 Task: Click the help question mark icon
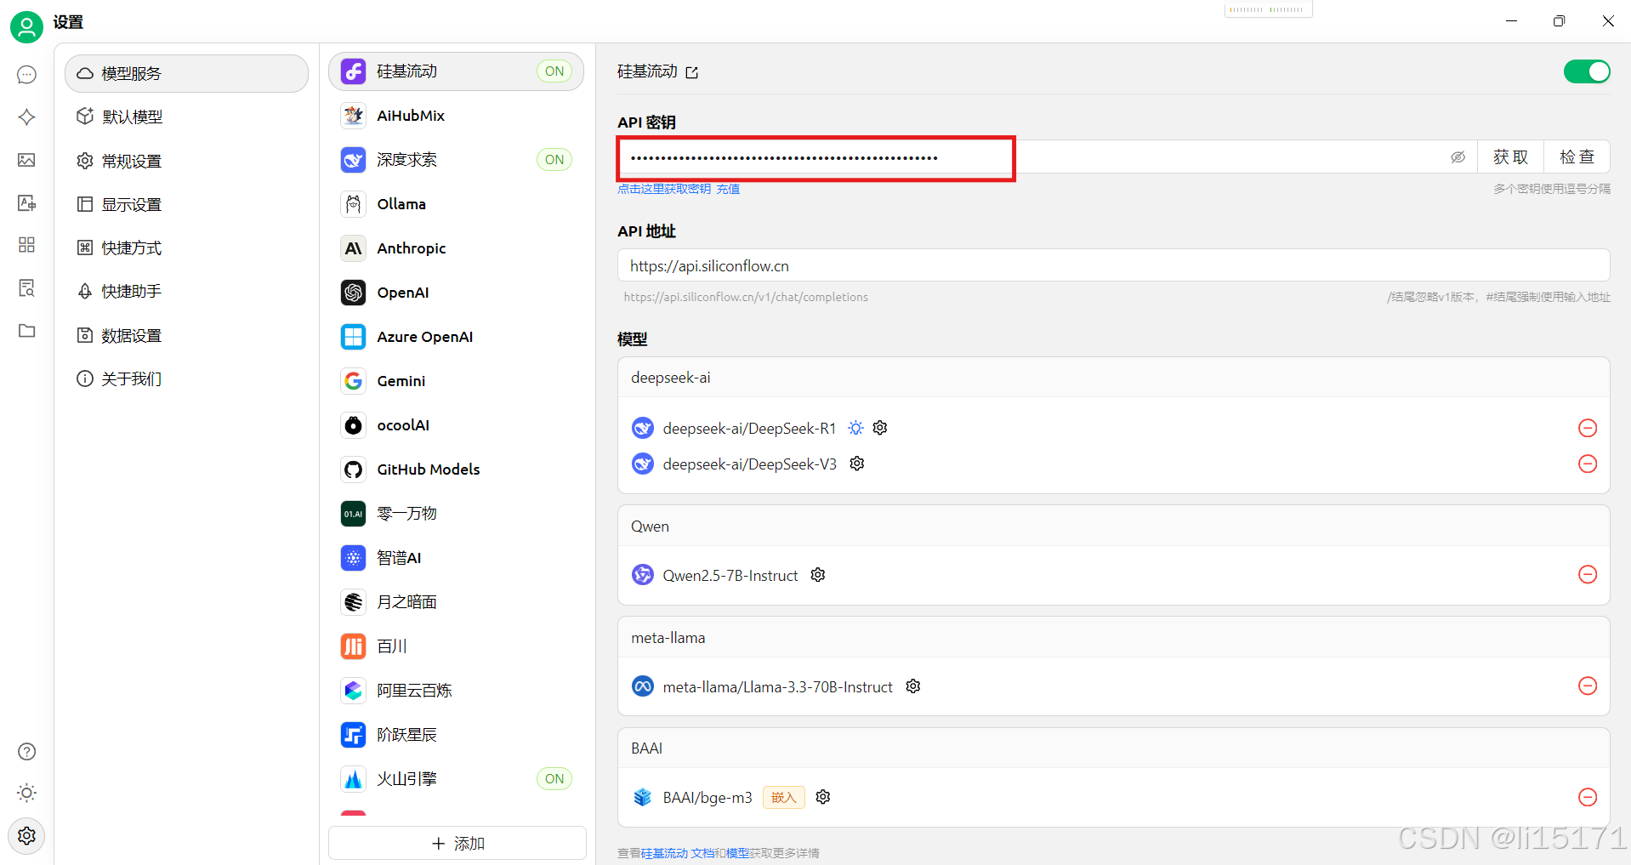(26, 752)
